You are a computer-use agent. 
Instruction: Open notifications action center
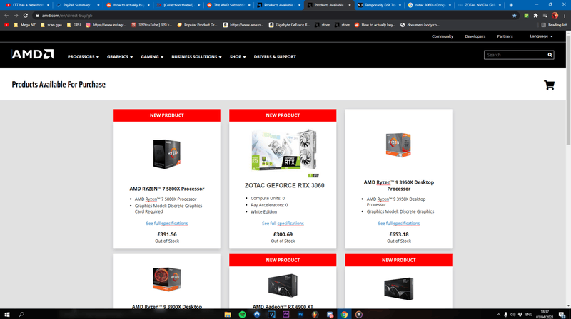[x=562, y=315]
